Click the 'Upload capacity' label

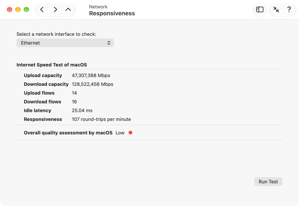pyautogui.click(x=43, y=76)
